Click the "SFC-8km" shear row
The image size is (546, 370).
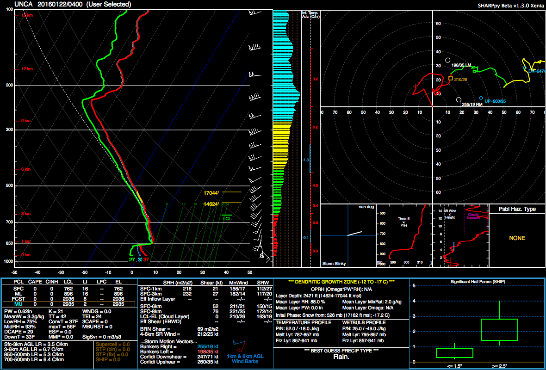pos(205,312)
